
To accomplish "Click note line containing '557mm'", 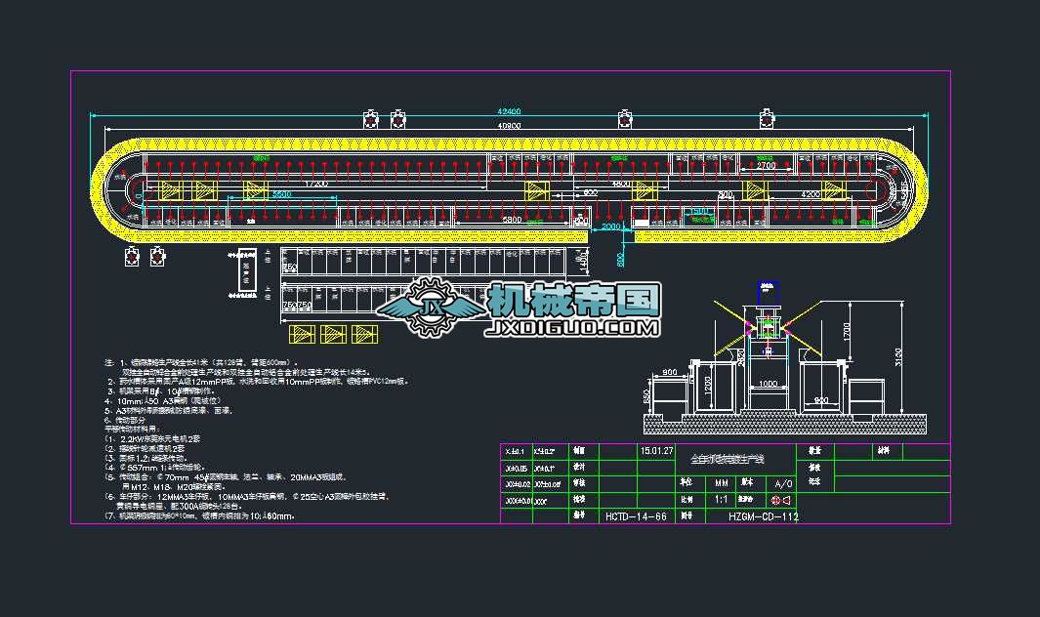I will pos(154,467).
